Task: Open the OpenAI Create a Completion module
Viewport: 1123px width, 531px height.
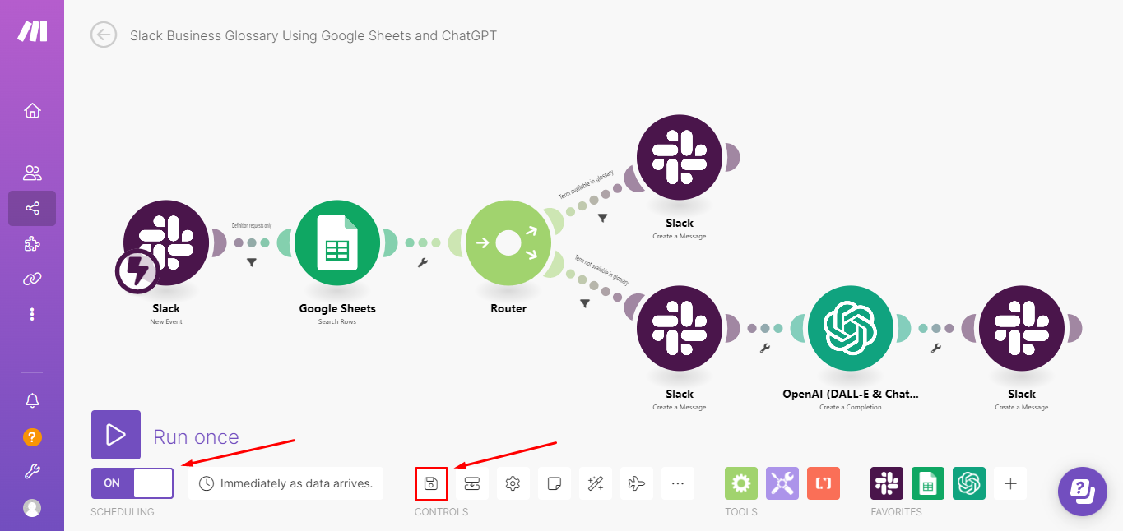Action: tap(851, 328)
